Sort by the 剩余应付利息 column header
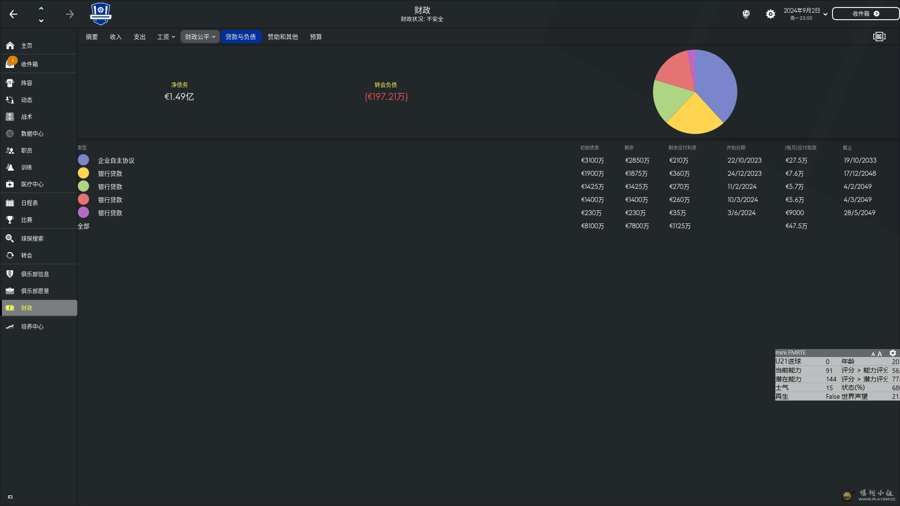This screenshot has width=900, height=506. (682, 148)
